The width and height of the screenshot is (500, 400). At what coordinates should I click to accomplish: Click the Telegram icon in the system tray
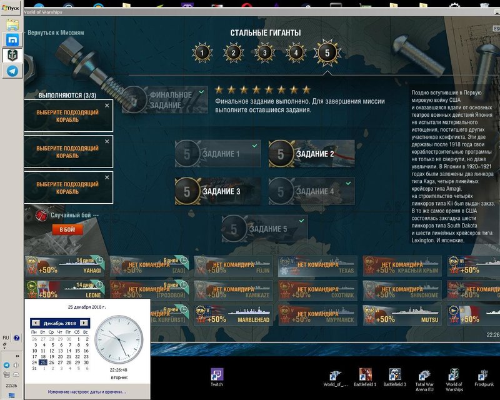pyautogui.click(x=6, y=365)
